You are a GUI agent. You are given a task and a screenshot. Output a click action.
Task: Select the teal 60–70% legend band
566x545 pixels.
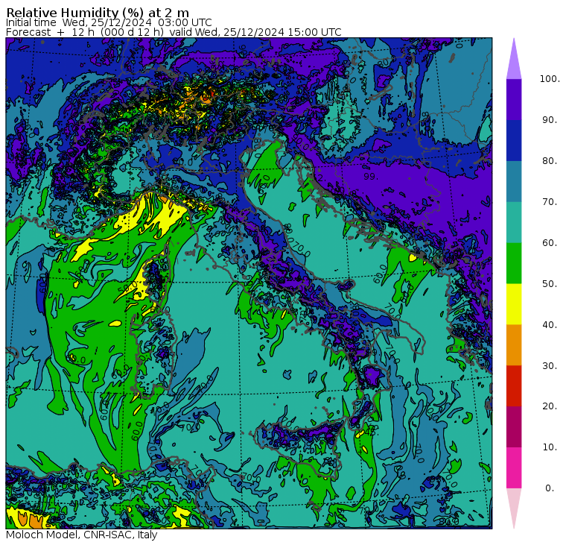point(514,222)
